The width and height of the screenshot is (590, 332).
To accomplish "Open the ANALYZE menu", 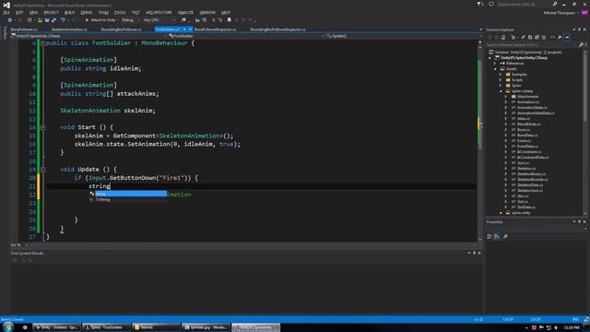I will coord(185,12).
